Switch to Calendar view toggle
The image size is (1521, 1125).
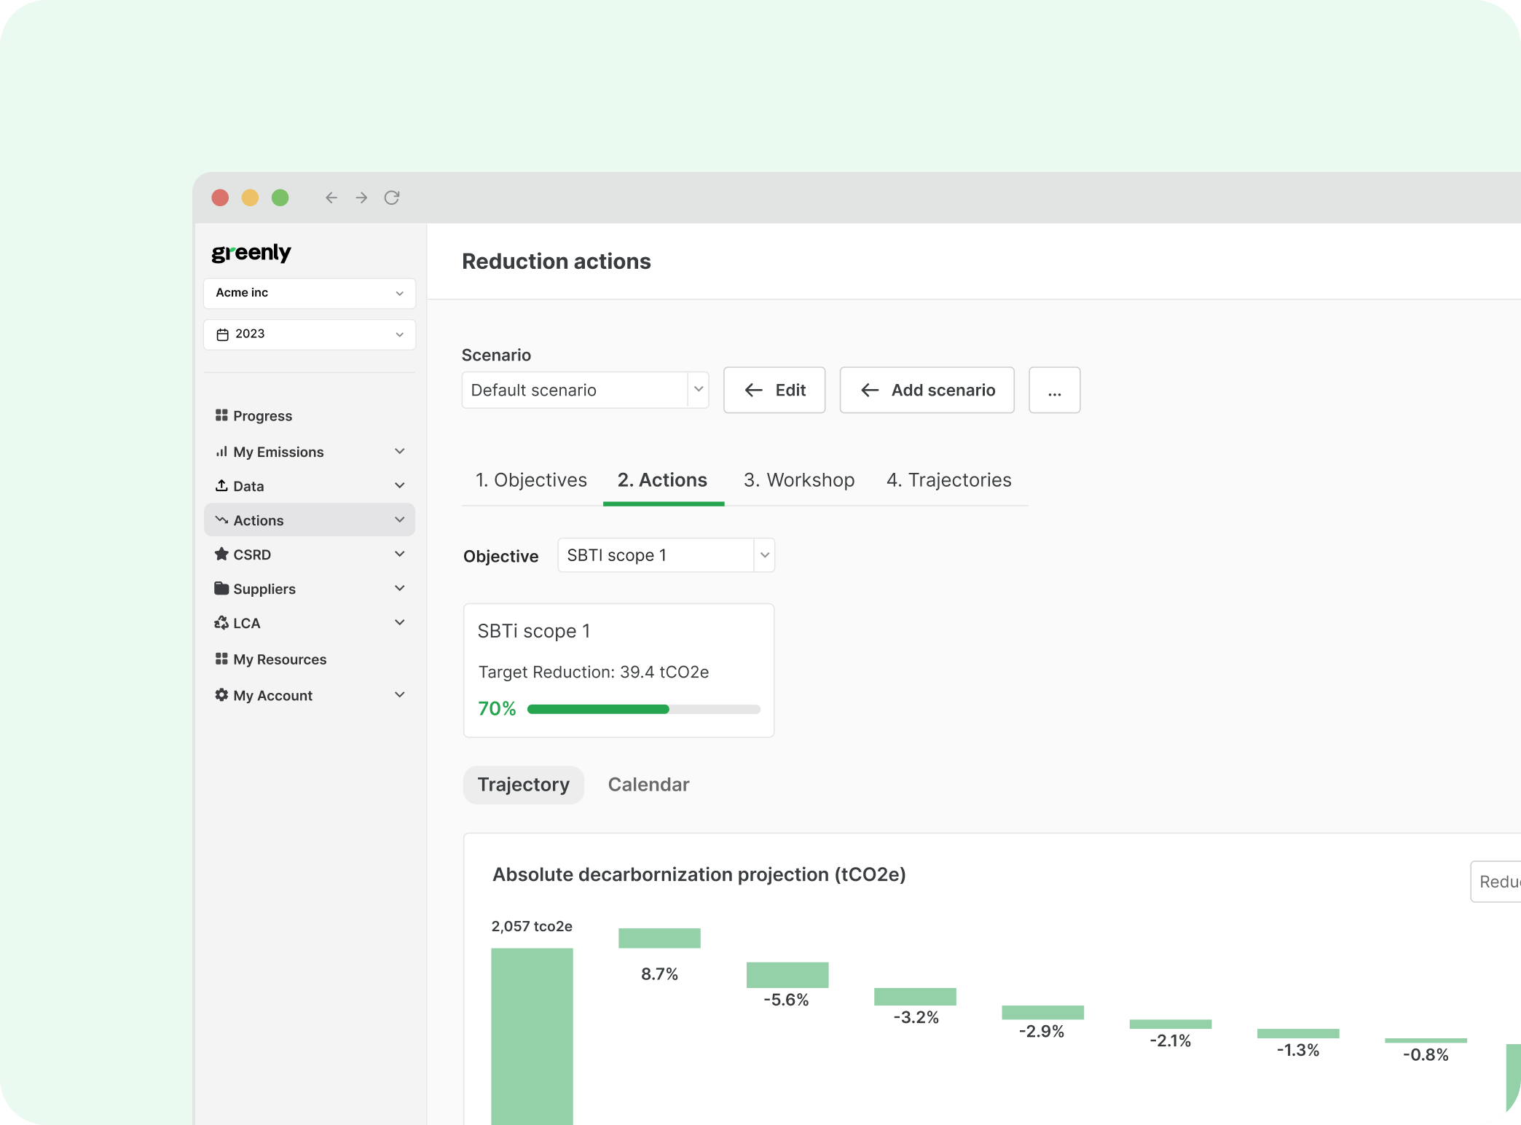(x=648, y=784)
